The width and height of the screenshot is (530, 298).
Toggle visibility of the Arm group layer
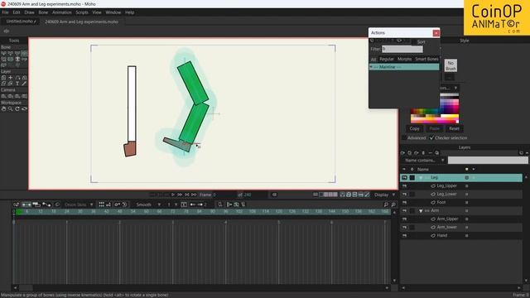(x=404, y=210)
